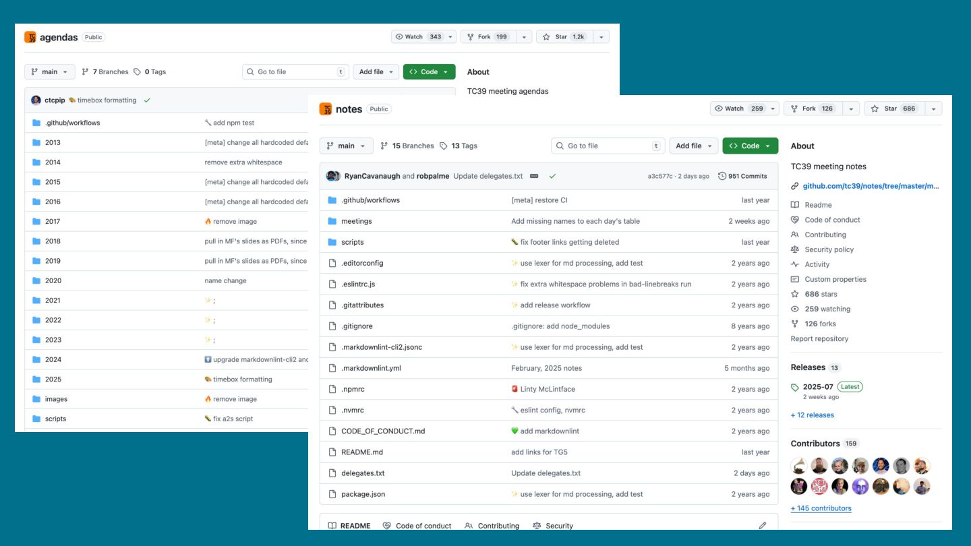Open main branch dropdown in notes repo

[346, 146]
